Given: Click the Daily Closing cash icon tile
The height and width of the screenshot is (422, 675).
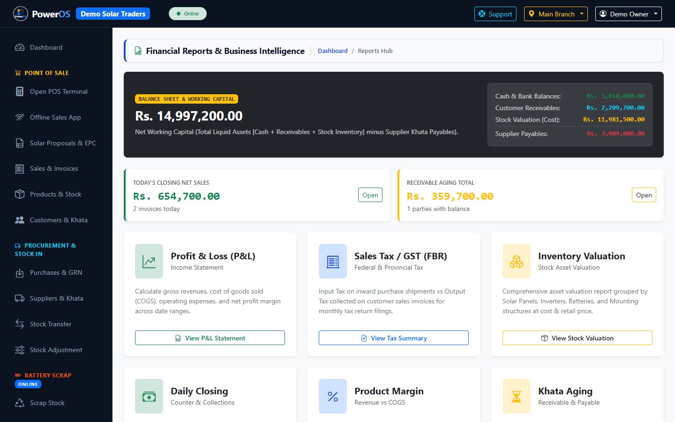Looking at the screenshot, I should pyautogui.click(x=149, y=396).
